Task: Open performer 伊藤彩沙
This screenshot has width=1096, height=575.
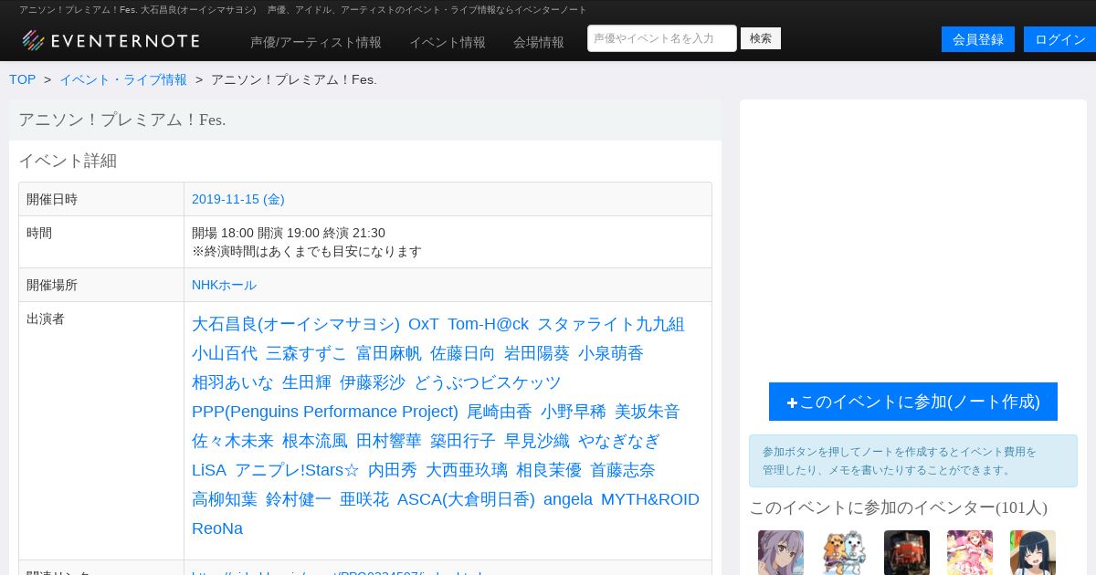Action: click(x=373, y=382)
